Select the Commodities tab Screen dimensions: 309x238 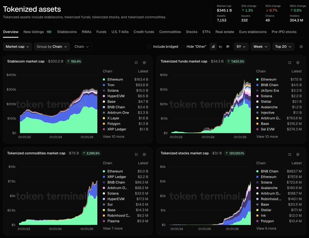click(x=170, y=32)
